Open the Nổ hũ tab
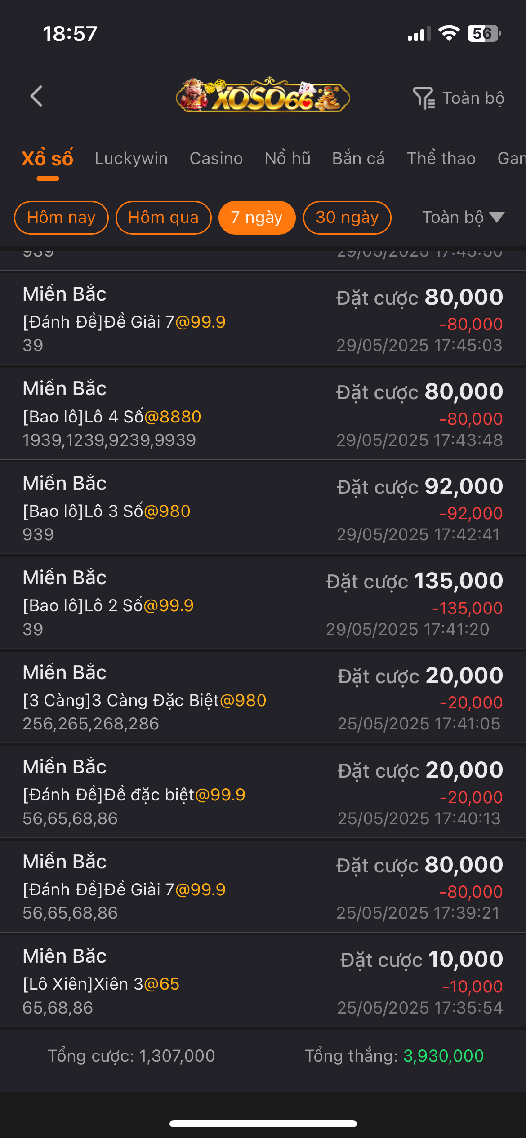The height and width of the screenshot is (1138, 526). (x=288, y=158)
